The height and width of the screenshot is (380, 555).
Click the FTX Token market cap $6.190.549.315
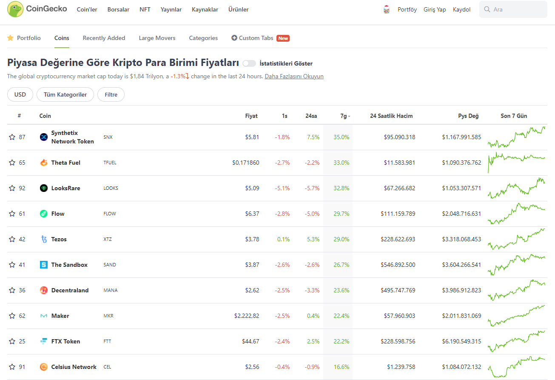click(461, 341)
